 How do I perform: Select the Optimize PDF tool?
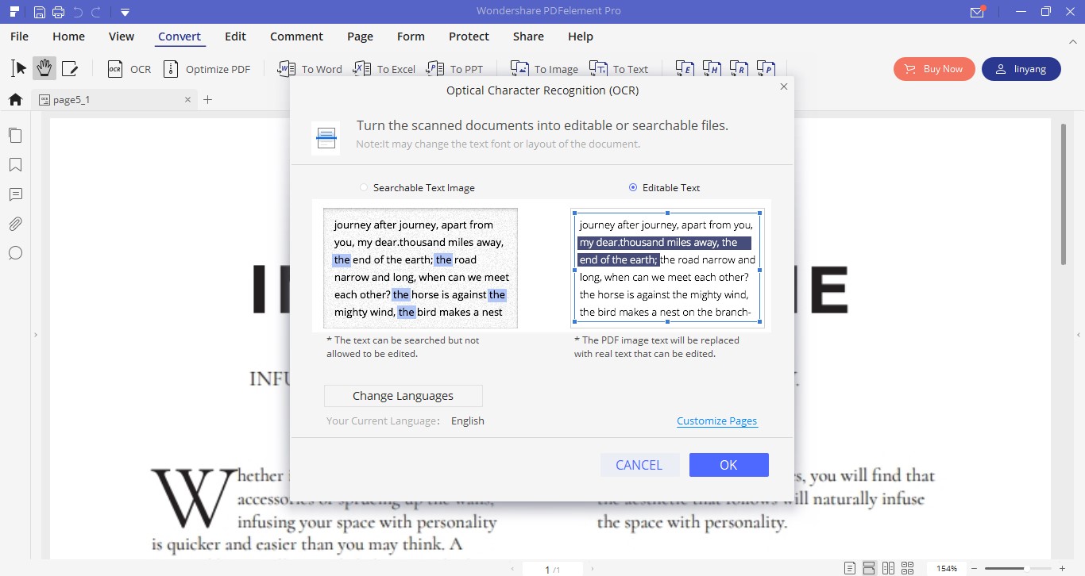[x=207, y=69]
